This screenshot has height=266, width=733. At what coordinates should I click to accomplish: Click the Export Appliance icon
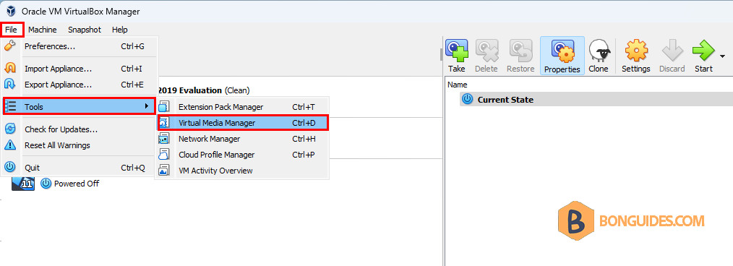coord(10,85)
